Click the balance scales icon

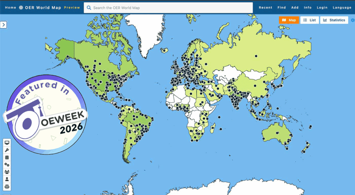point(7,186)
